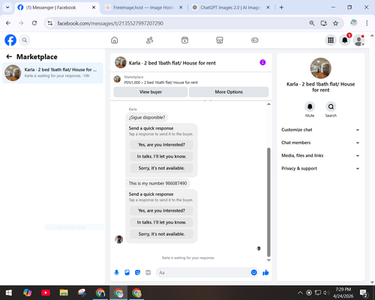The width and height of the screenshot is (375, 300).
Task: Record a voice clip with microphone icon
Action: [116, 272]
